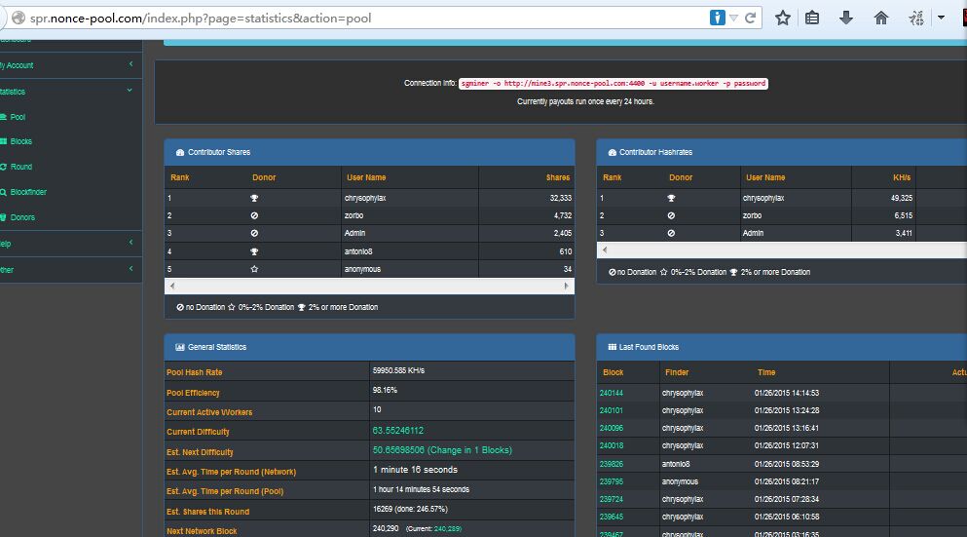Click Est. Next Difficulty value link
This screenshot has height=537, width=967.
(442, 450)
